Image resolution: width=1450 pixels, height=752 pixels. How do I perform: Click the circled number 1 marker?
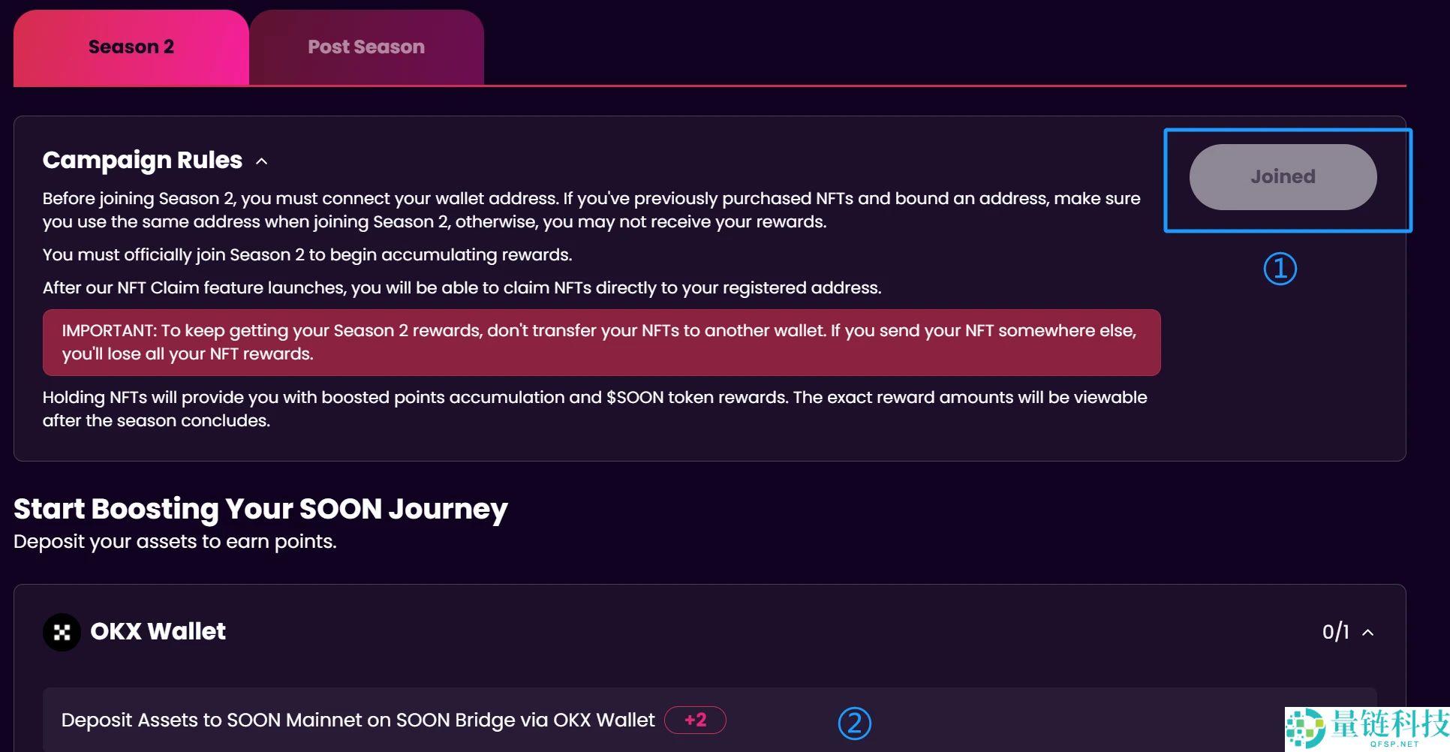click(x=1280, y=269)
